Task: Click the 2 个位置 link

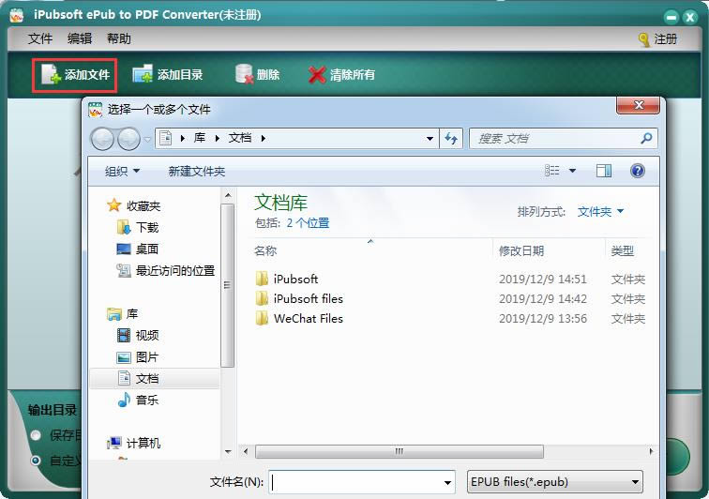Action: (x=308, y=222)
